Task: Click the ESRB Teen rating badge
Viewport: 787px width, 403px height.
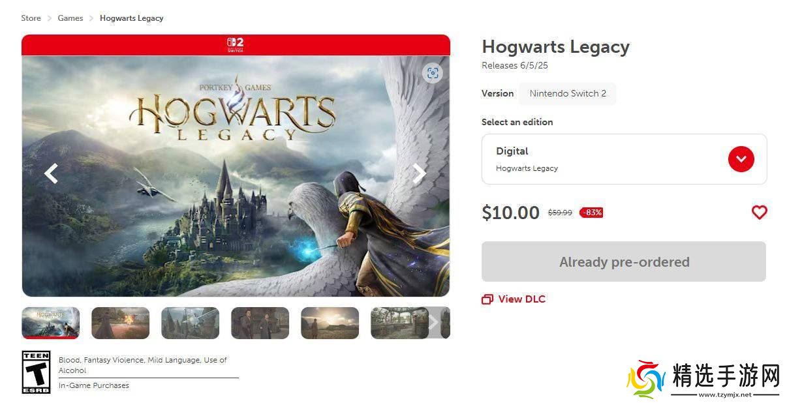Action: (36, 372)
